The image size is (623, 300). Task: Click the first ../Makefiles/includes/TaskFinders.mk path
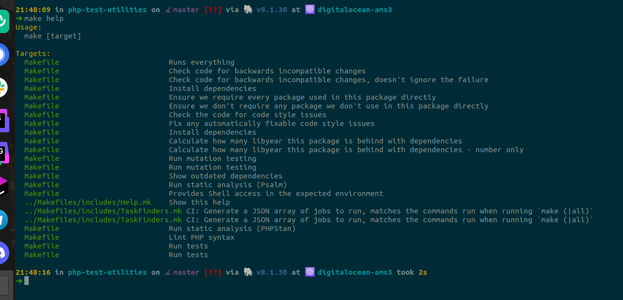103,211
